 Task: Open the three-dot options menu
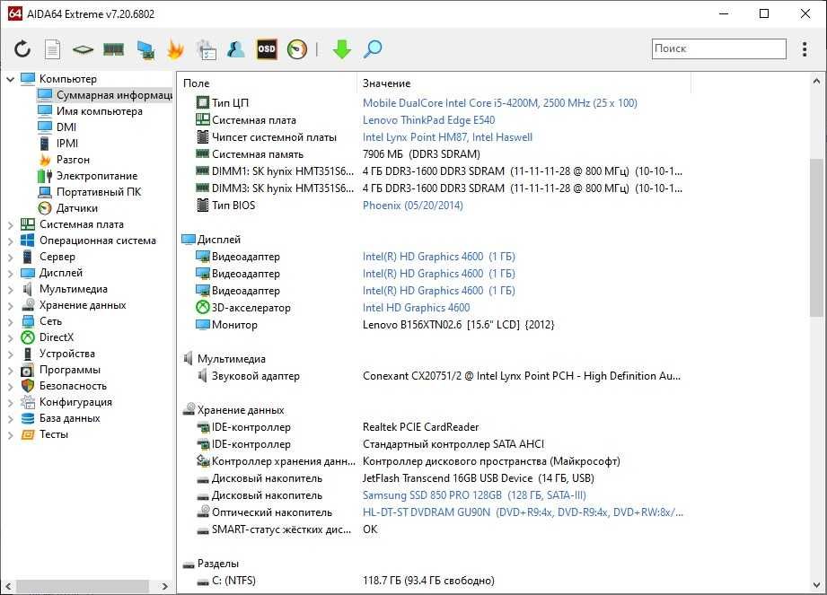click(805, 49)
